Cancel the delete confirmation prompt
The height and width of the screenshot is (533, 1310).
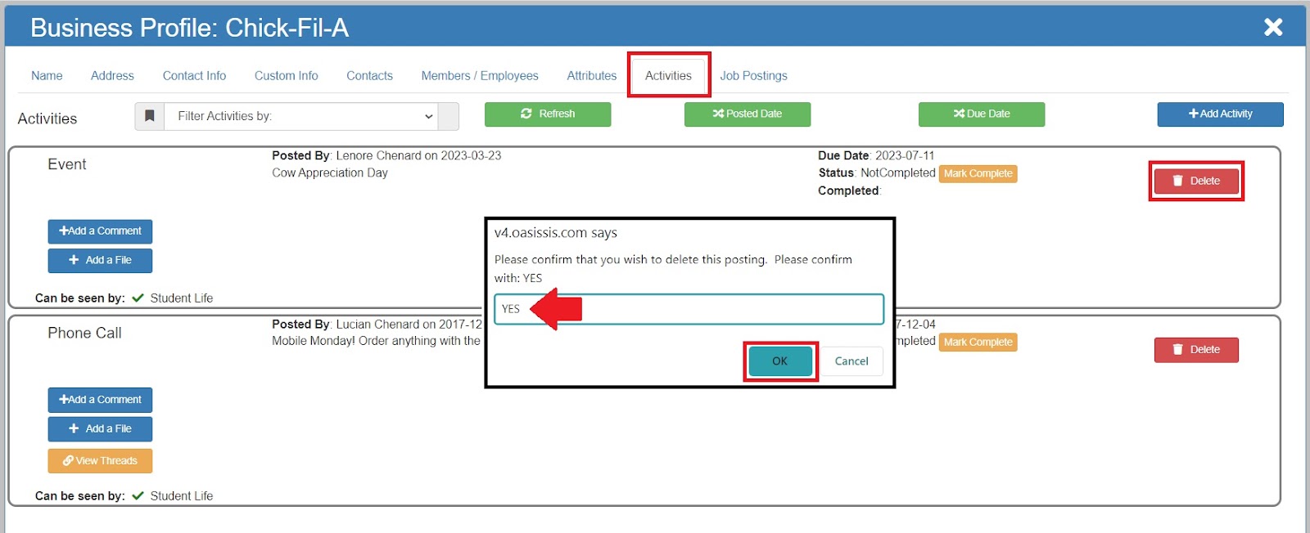click(851, 361)
